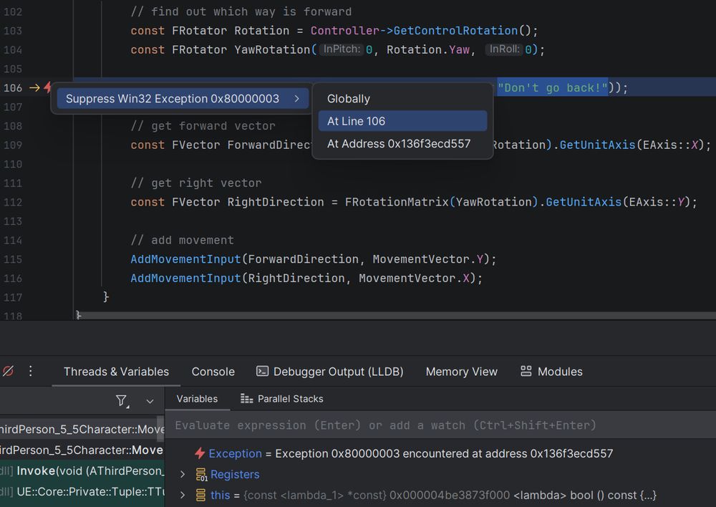The image size is (716, 507).
Task: Click GetUnitAxis on line 112
Action: pyautogui.click(x=584, y=203)
